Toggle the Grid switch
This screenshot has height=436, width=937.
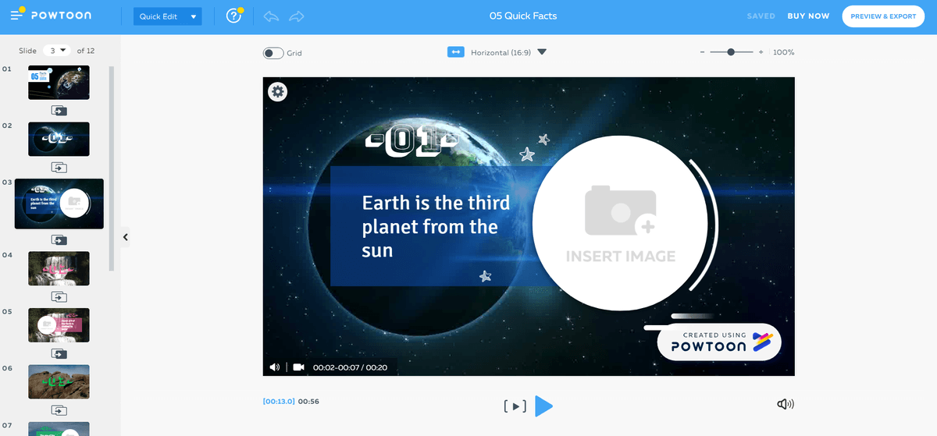273,53
